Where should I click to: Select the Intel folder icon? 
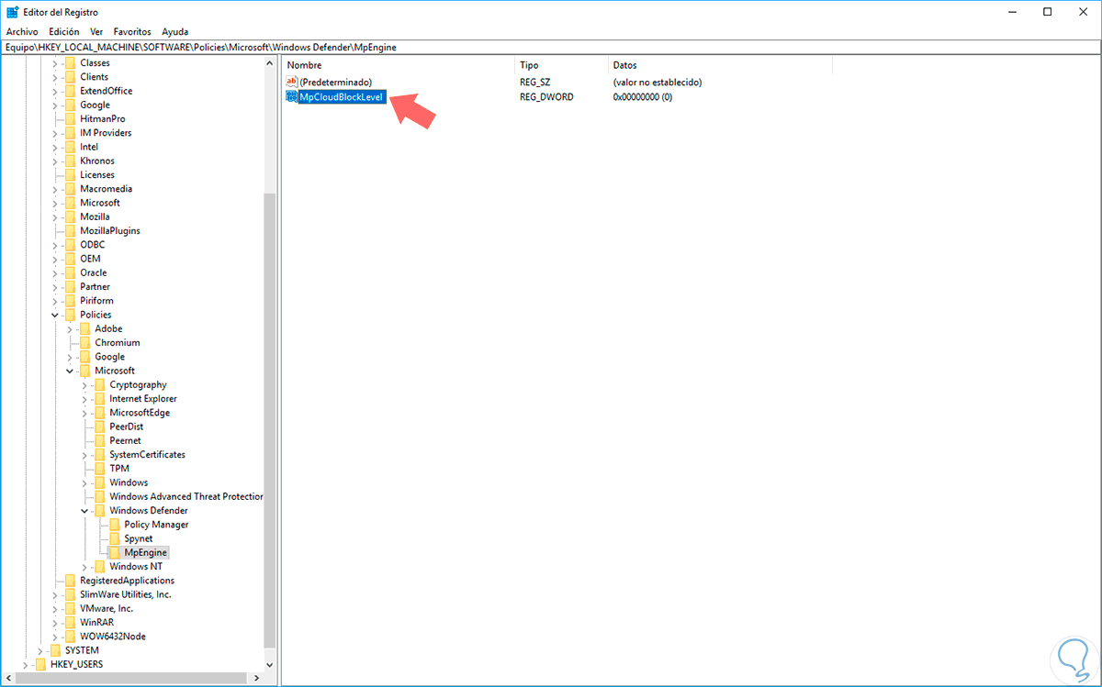[x=71, y=147]
